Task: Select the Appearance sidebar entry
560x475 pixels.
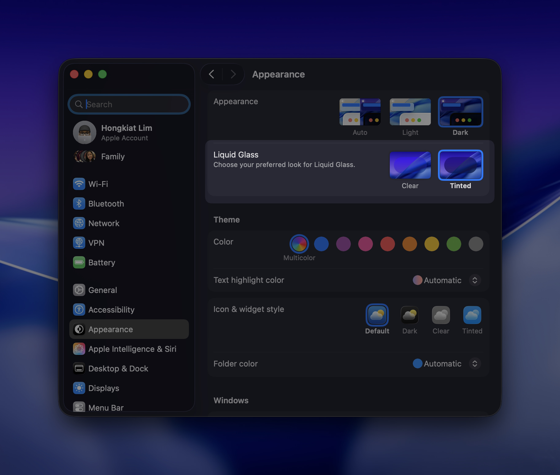Action: [111, 329]
